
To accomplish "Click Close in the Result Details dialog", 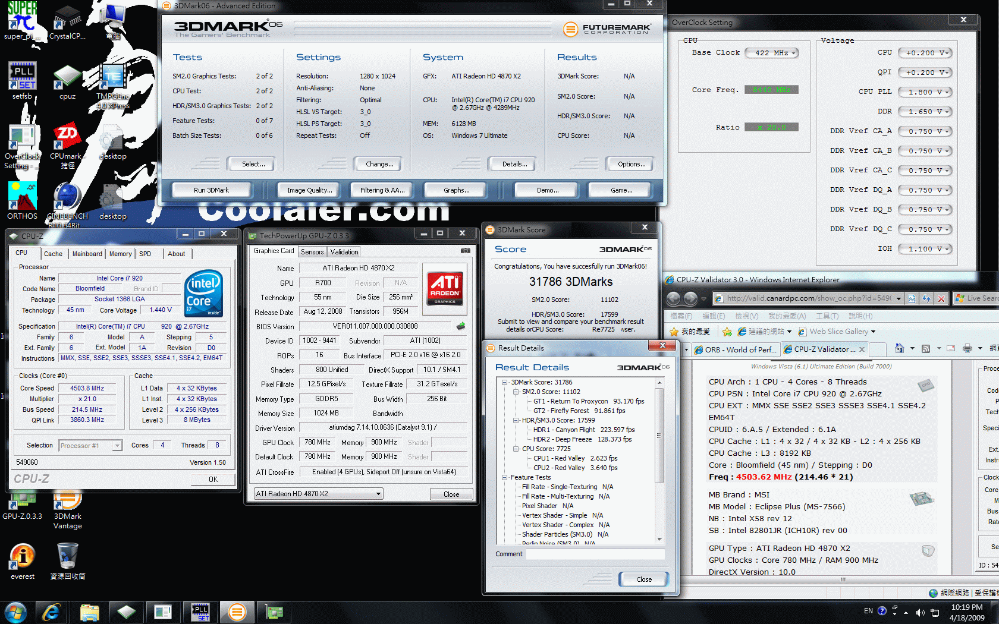I will click(x=644, y=579).
